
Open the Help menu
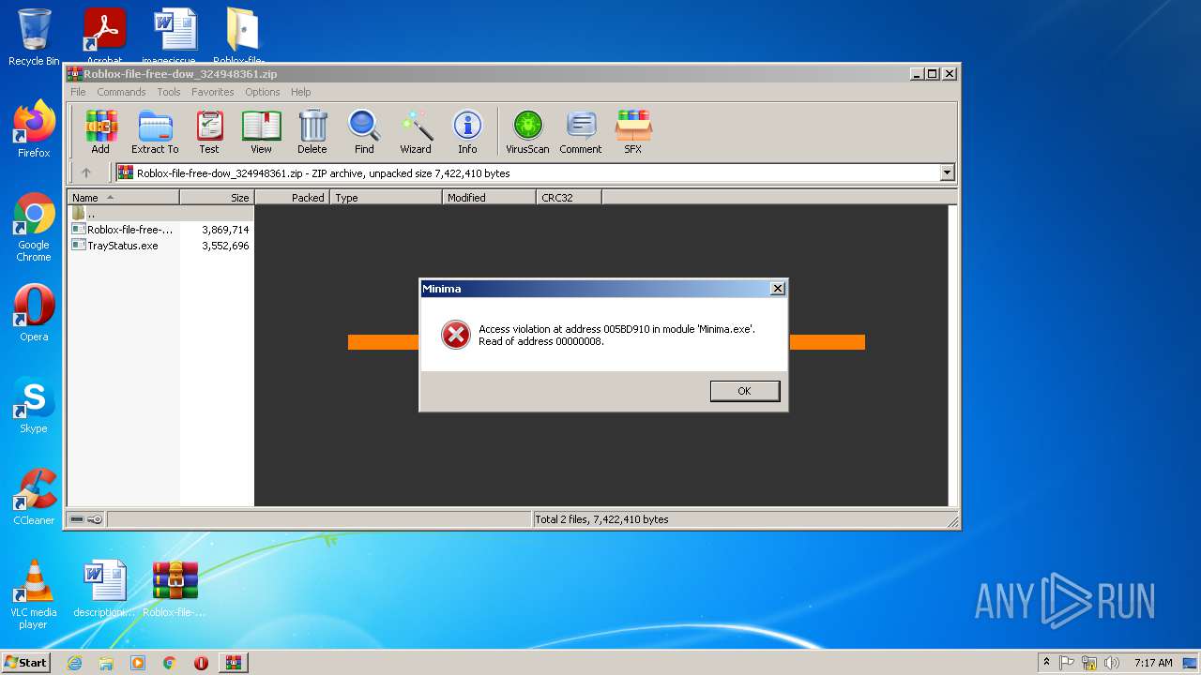pyautogui.click(x=300, y=92)
